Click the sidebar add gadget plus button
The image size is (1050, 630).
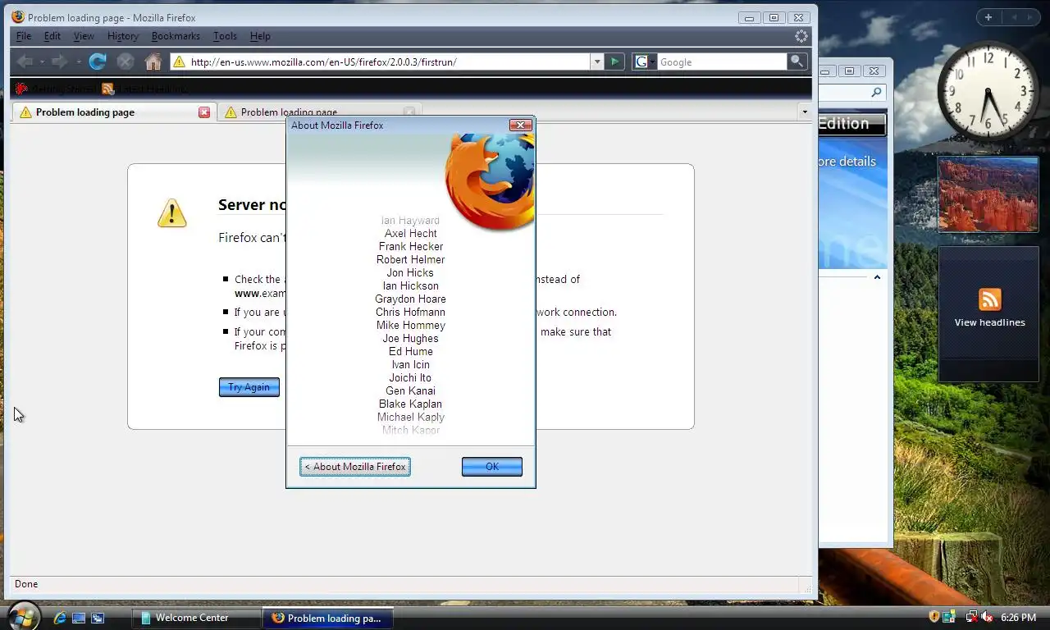pos(988,17)
